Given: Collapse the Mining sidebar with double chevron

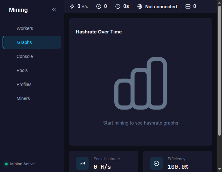Looking at the screenshot, I should click(x=54, y=10).
